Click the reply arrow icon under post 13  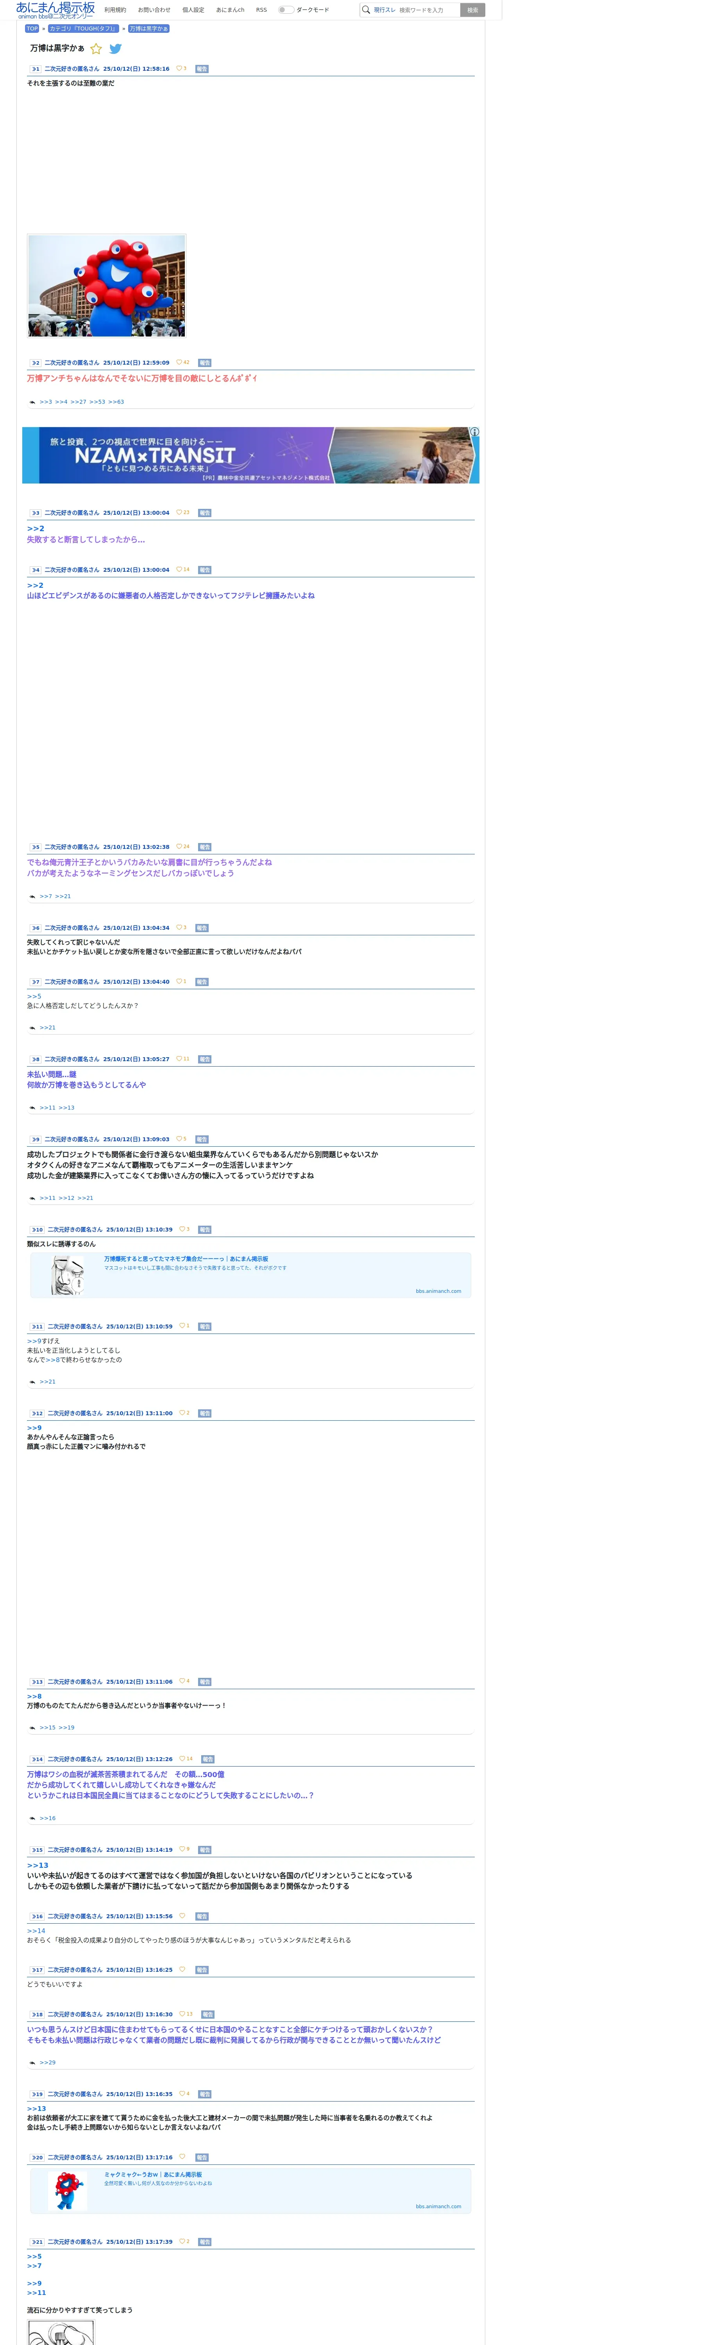(x=32, y=1728)
